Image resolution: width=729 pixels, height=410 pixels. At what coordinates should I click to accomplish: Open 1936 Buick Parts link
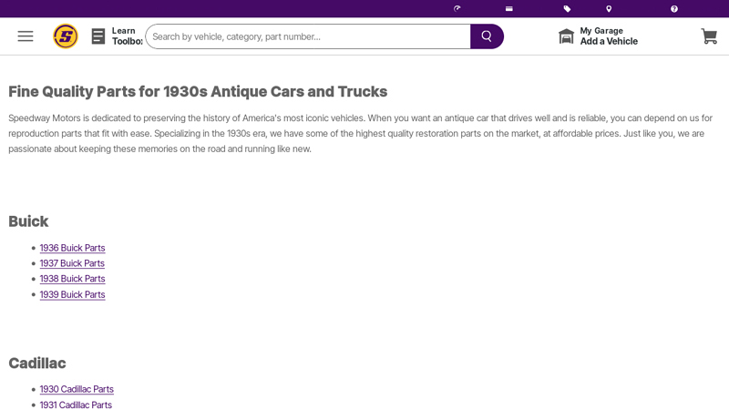[73, 248]
